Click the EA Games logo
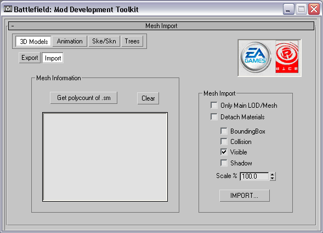The height and width of the screenshot is (233, 323). (256, 57)
